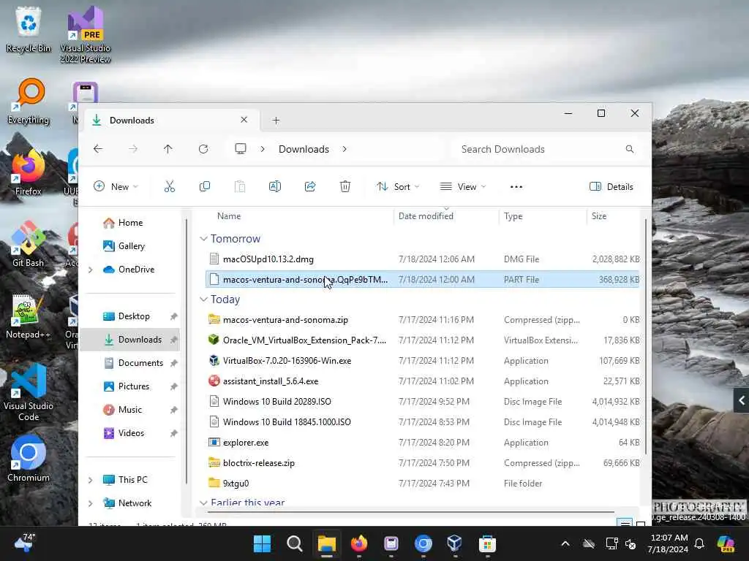
Task: Click the vertical scrollbar in file list
Action: click(x=645, y=336)
